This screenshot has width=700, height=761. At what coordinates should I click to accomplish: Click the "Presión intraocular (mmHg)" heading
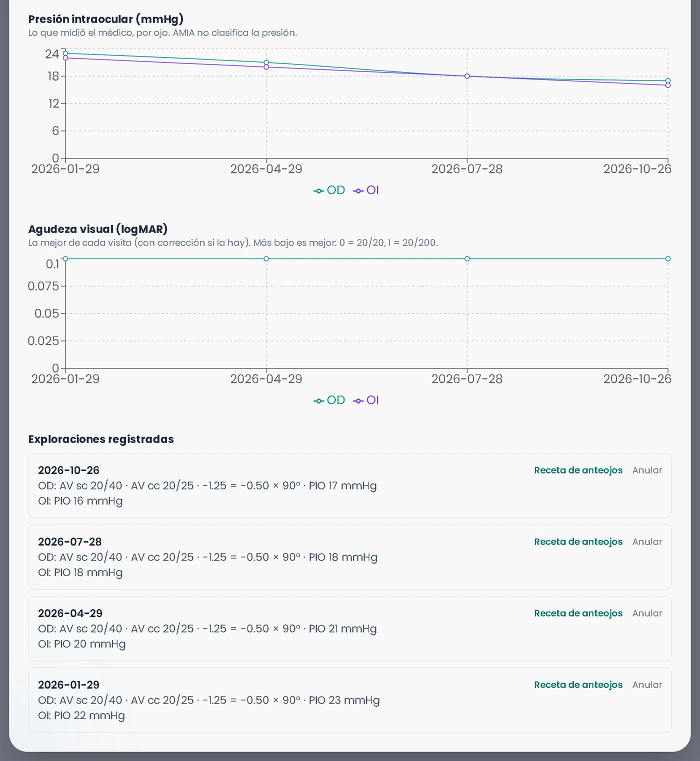point(106,19)
